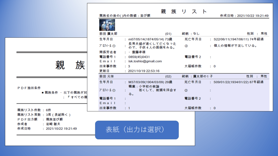Click the family photo thumbnail
278x156 pixels.
(x=107, y=25)
